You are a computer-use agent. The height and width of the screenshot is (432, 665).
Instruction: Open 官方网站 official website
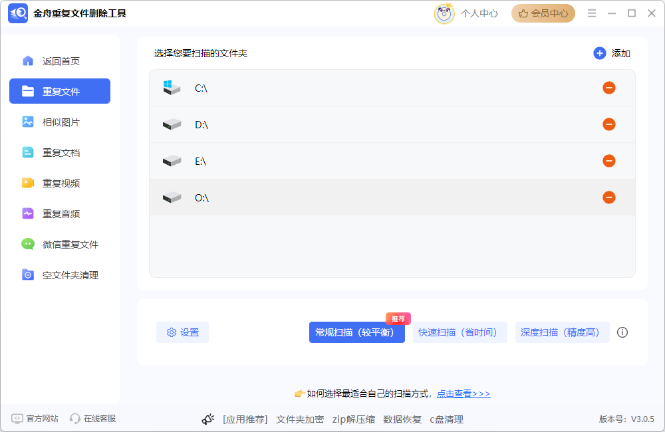[35, 419]
